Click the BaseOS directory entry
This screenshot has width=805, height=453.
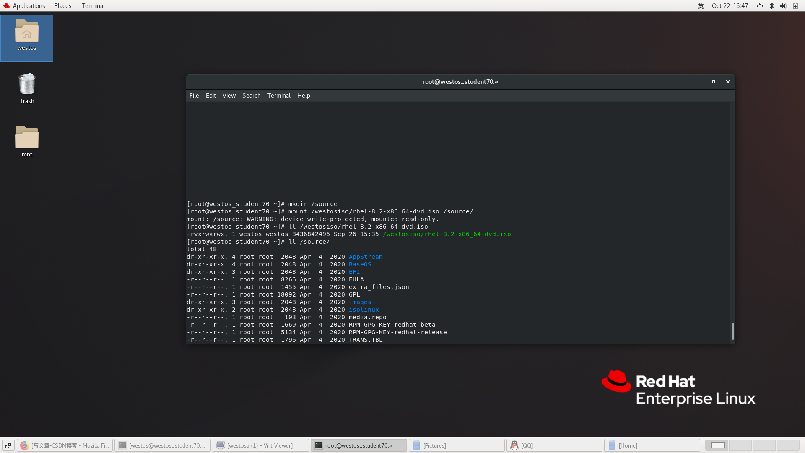click(x=360, y=265)
